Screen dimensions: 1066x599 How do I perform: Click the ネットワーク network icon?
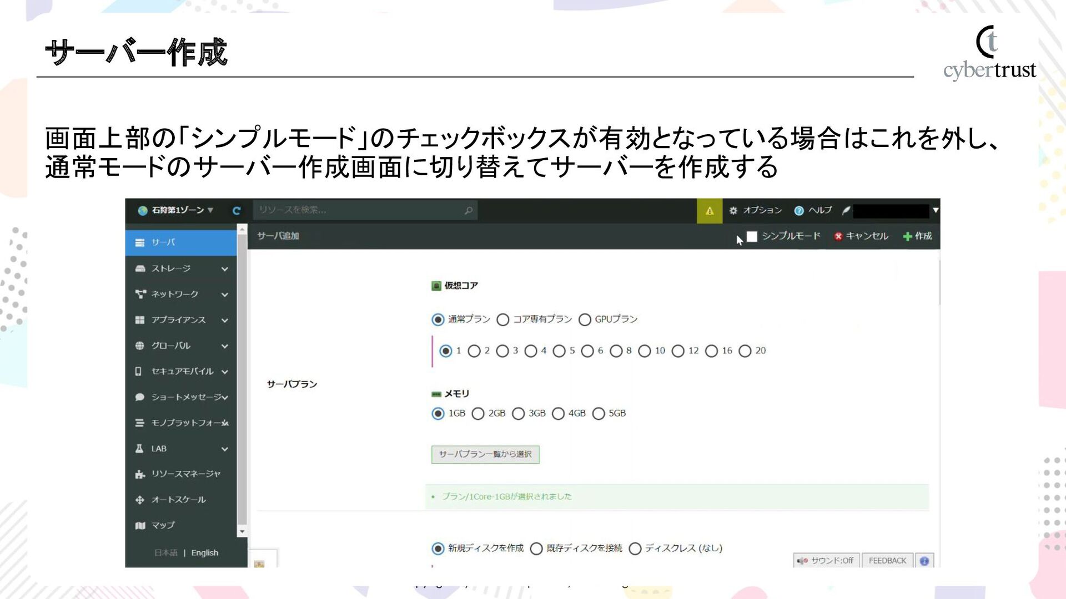pyautogui.click(x=140, y=294)
